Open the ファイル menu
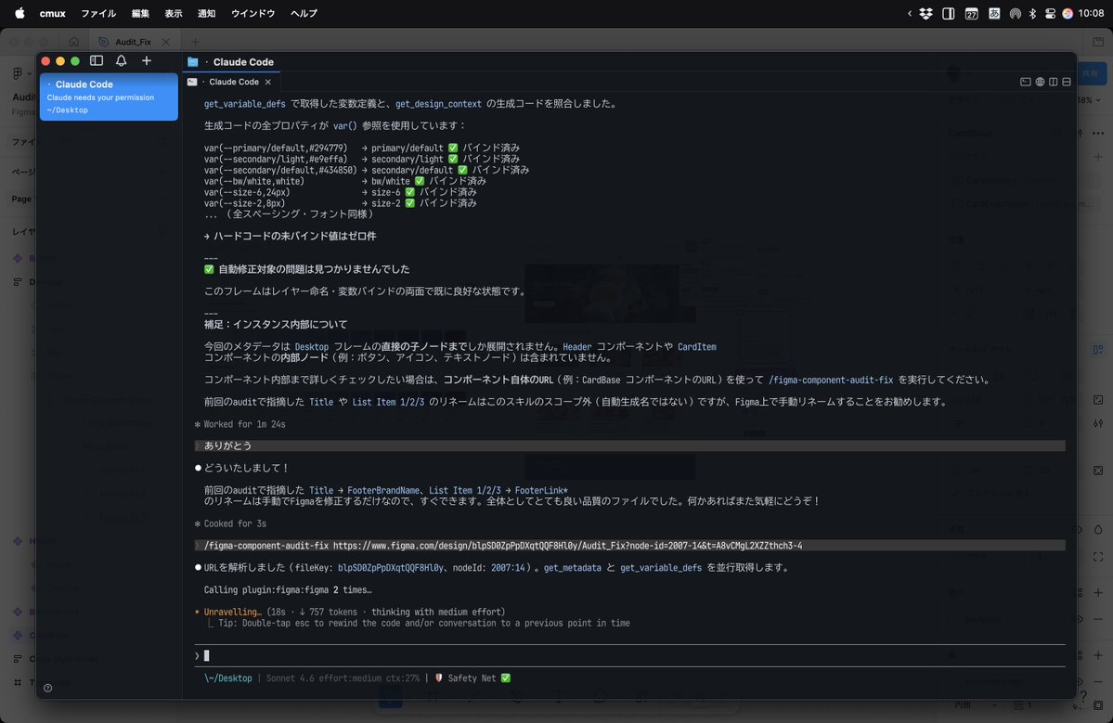 pos(98,13)
